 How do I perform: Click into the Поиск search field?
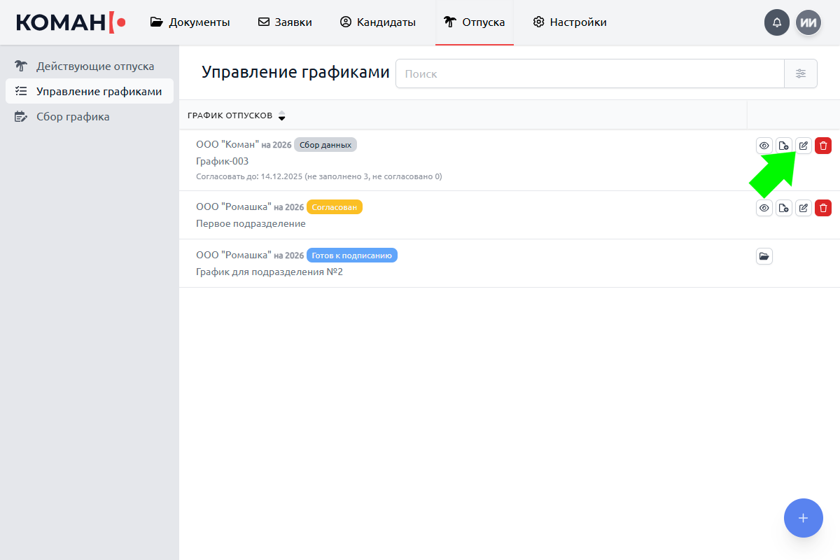(589, 73)
